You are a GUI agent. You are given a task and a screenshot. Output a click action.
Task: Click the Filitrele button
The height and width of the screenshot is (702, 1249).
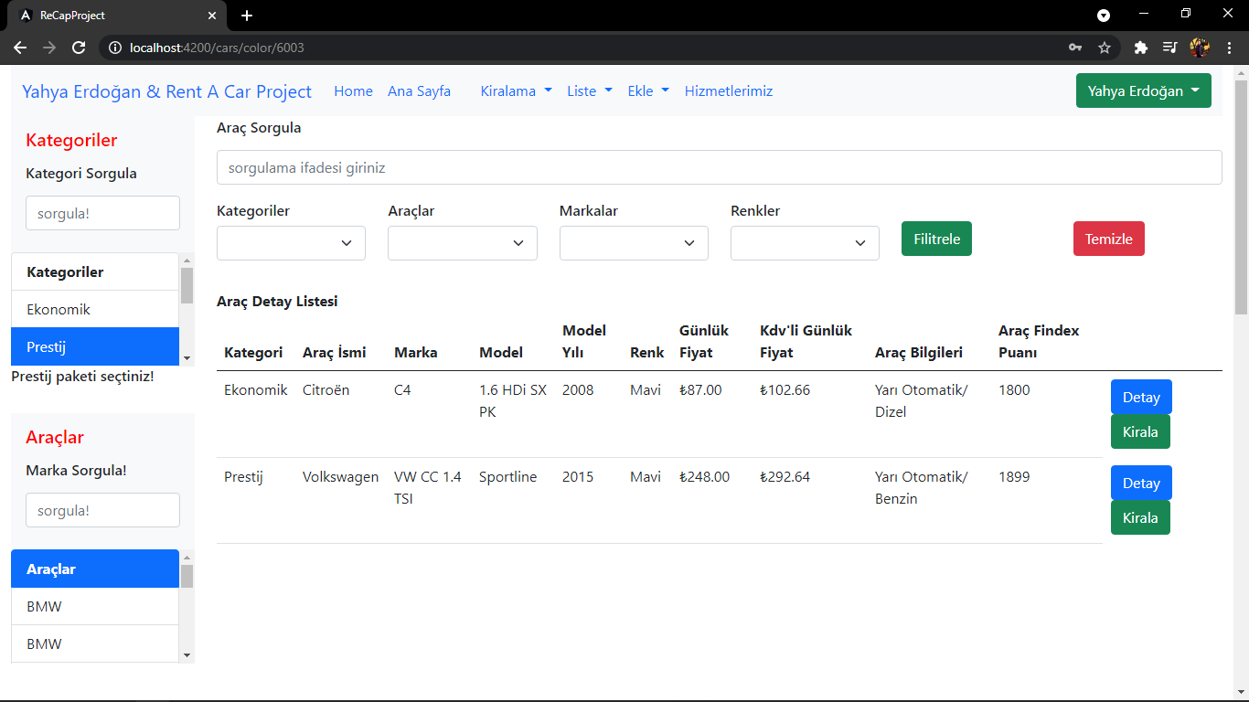pos(936,239)
